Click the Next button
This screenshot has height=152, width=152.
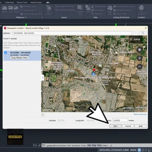(116, 126)
